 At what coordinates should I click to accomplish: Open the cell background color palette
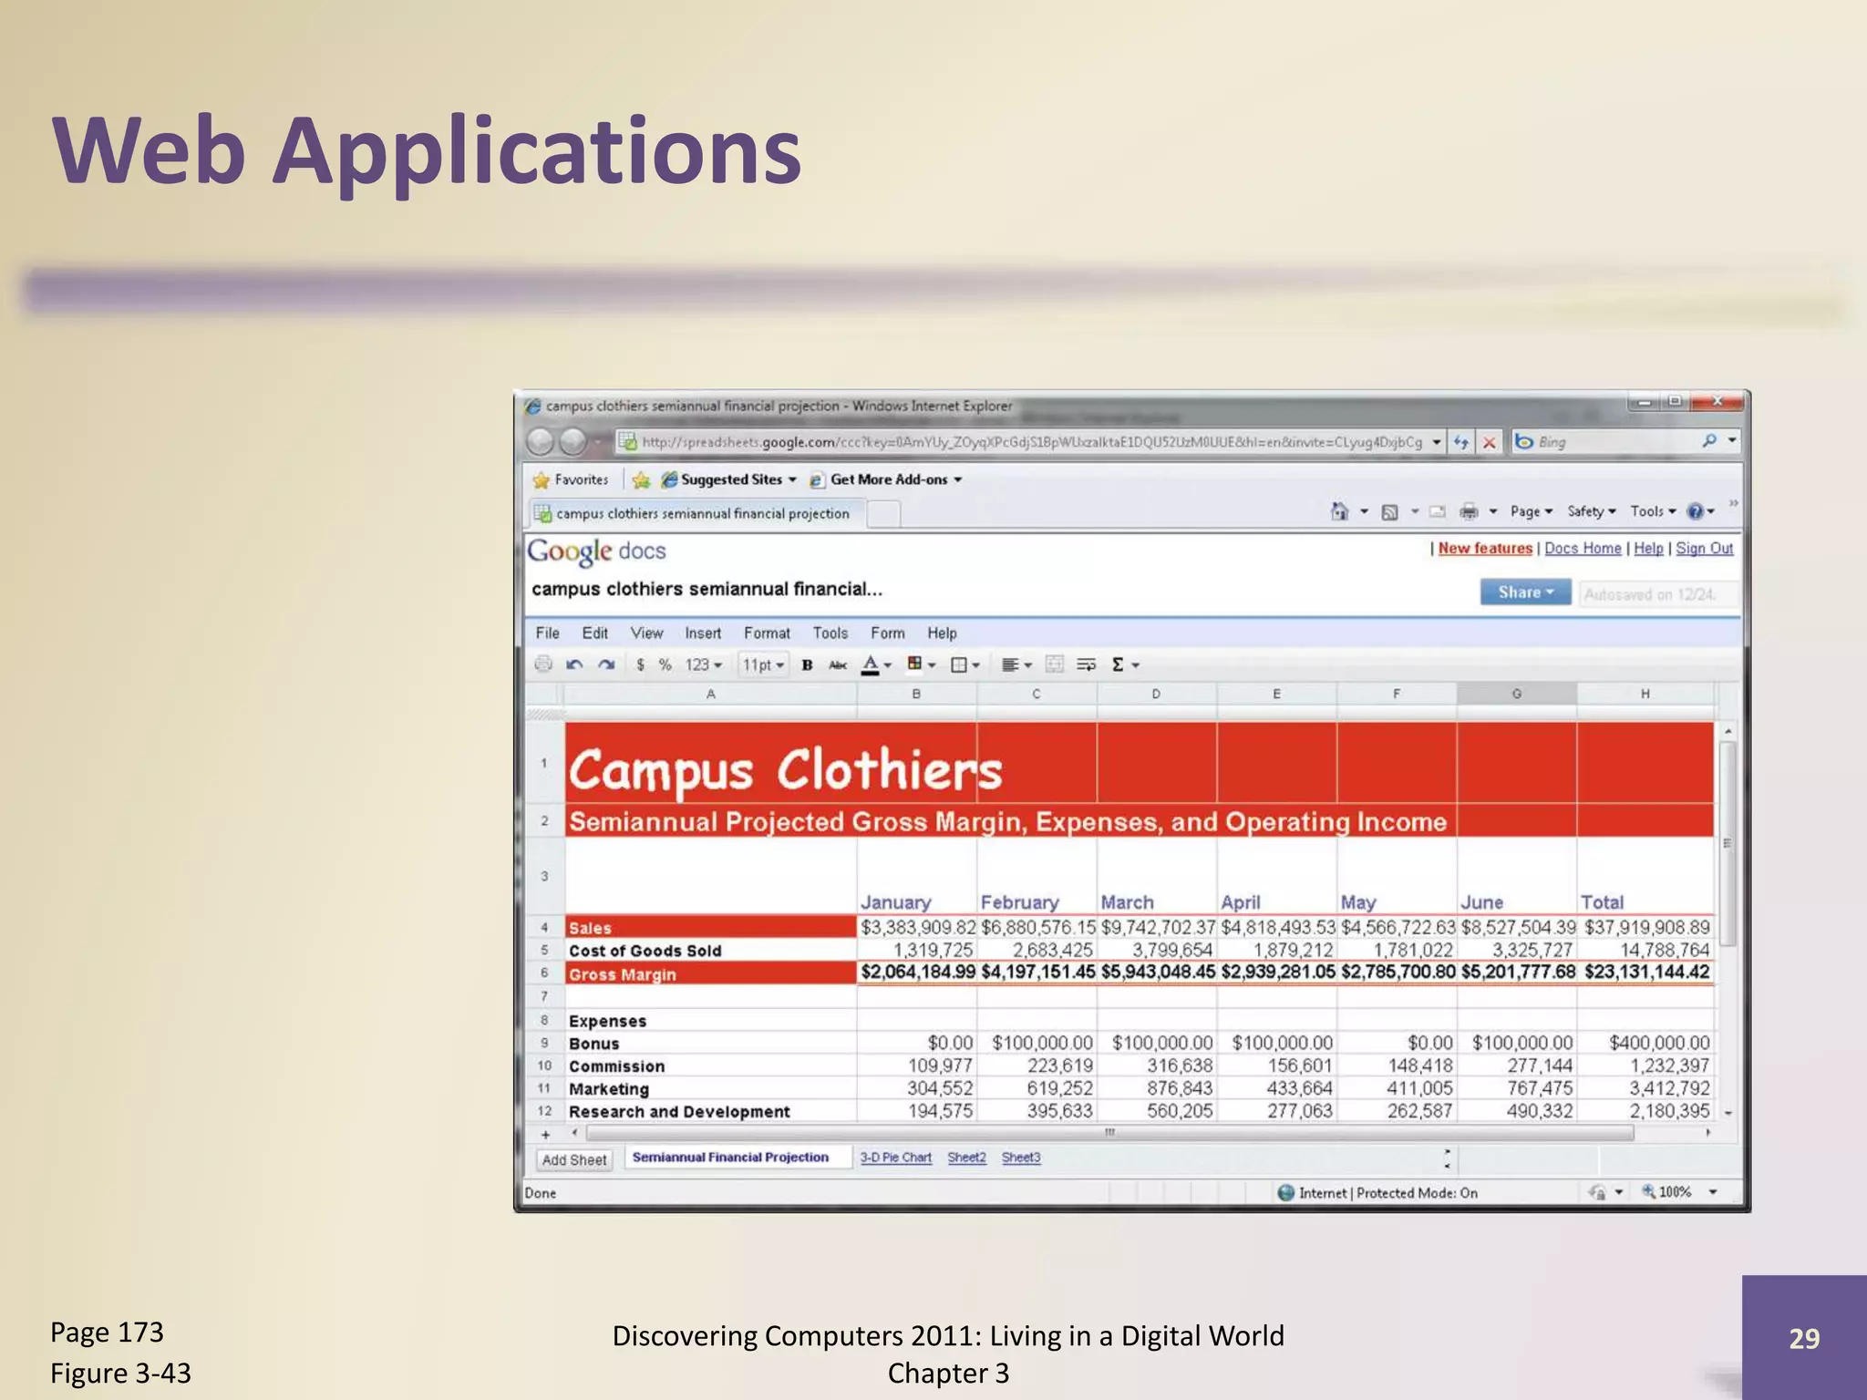pyautogui.click(x=922, y=664)
